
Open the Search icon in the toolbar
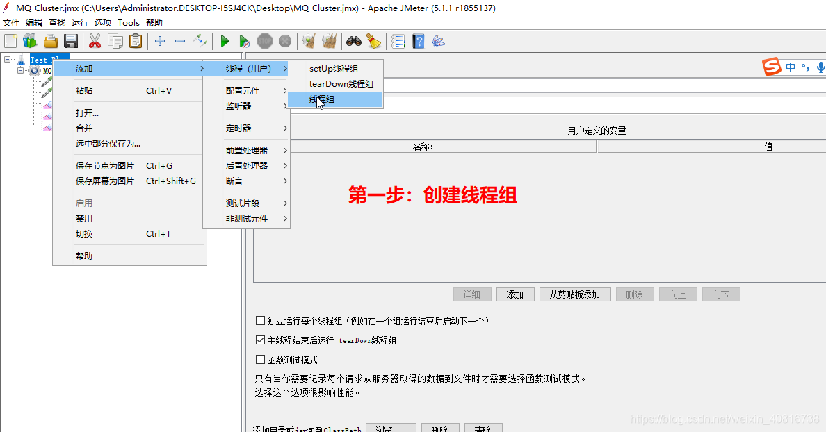pos(355,41)
